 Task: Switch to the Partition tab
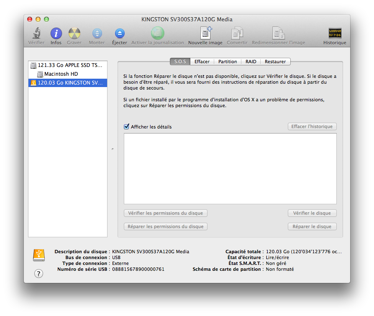click(228, 62)
